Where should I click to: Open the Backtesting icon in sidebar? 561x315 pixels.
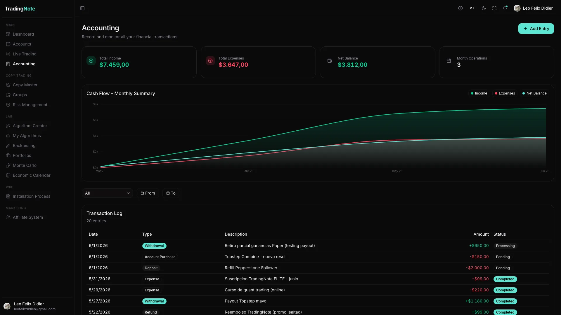pos(8,146)
